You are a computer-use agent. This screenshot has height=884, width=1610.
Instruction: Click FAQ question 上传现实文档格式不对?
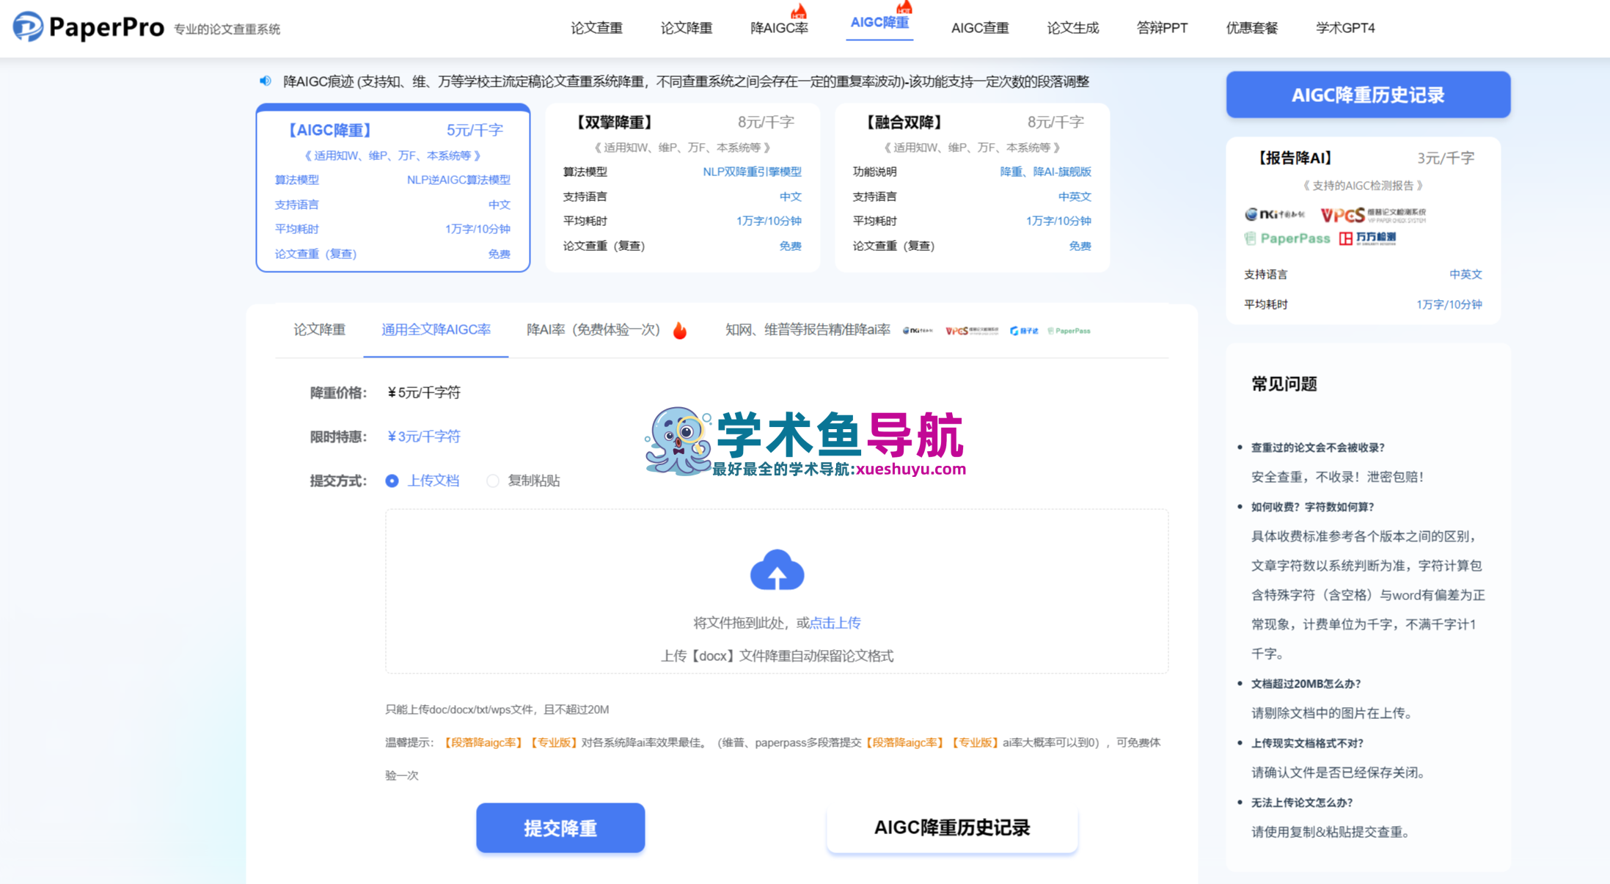pos(1307,743)
